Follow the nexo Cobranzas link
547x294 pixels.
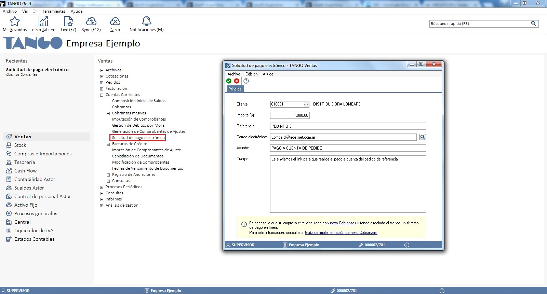tap(343, 223)
